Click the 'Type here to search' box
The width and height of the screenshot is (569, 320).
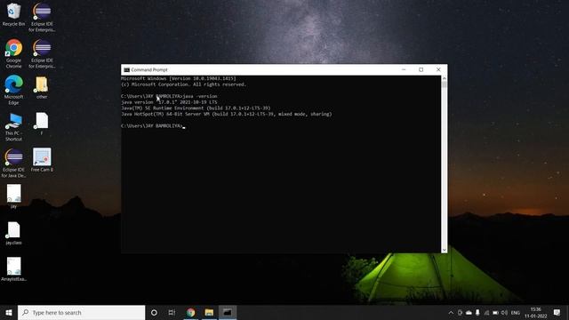pos(81,312)
